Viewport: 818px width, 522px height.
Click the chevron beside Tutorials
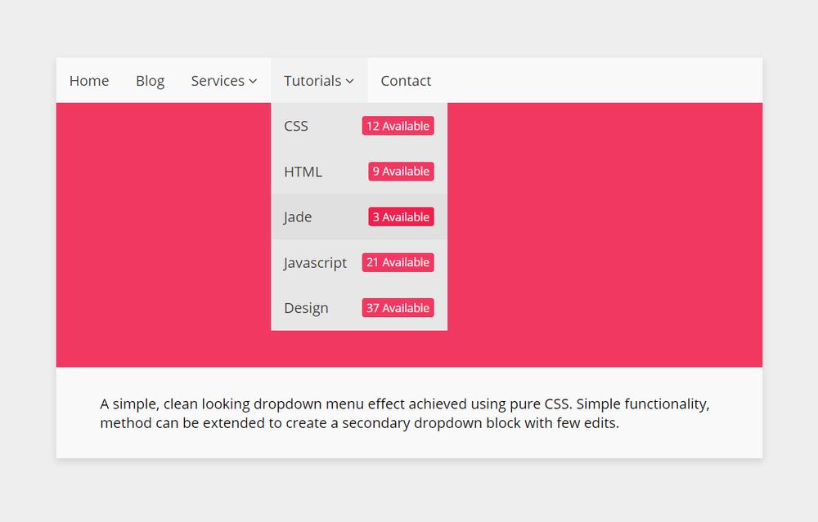pos(350,81)
